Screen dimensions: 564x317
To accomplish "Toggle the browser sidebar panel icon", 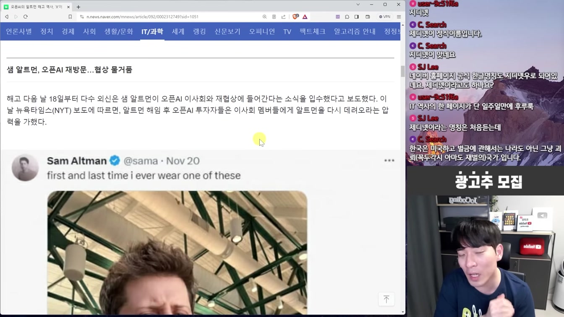I will [357, 17].
